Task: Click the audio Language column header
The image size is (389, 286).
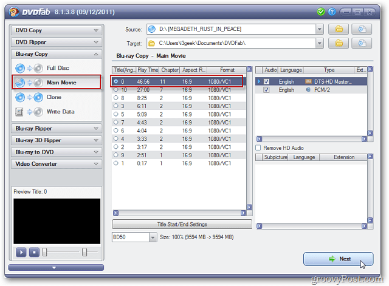Action: tap(291, 70)
